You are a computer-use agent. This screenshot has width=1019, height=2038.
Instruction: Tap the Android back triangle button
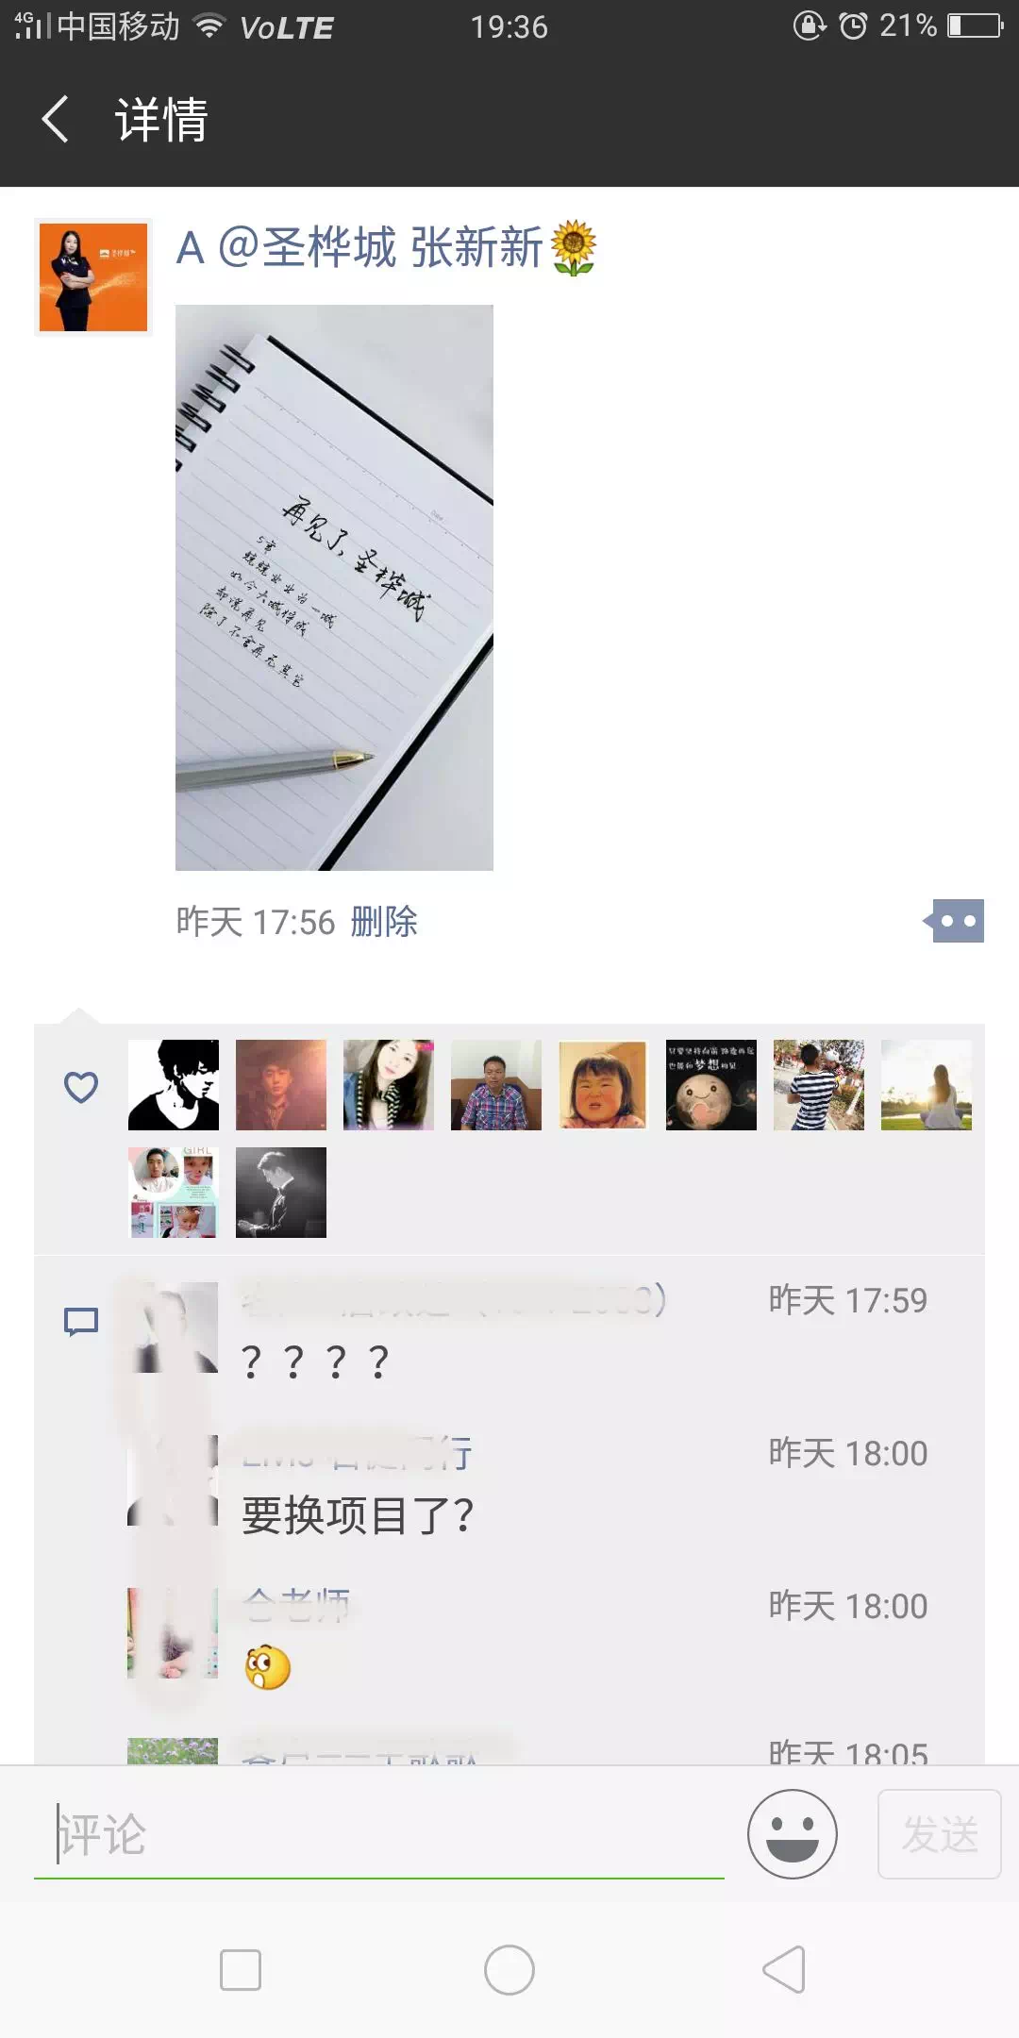(784, 1970)
